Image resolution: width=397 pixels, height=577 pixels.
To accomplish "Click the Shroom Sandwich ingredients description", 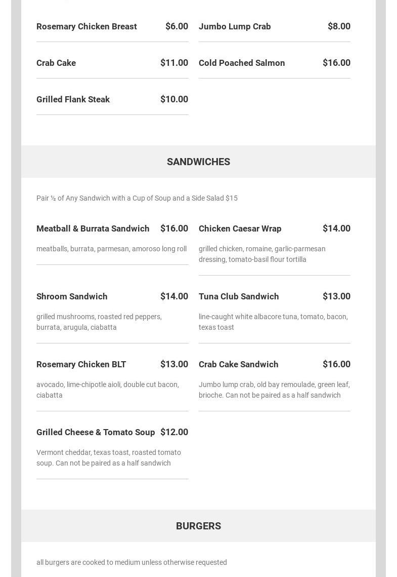I will click(99, 322).
